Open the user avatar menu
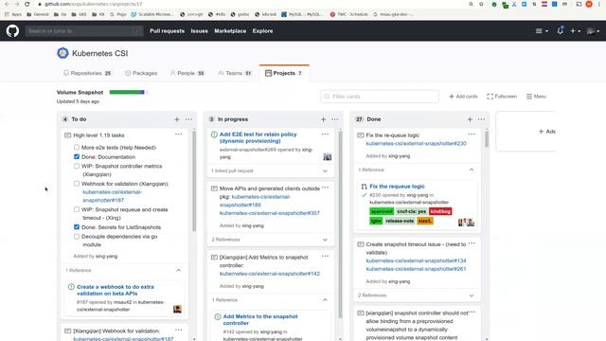Screen dimensions: 606x341 [x=593, y=31]
